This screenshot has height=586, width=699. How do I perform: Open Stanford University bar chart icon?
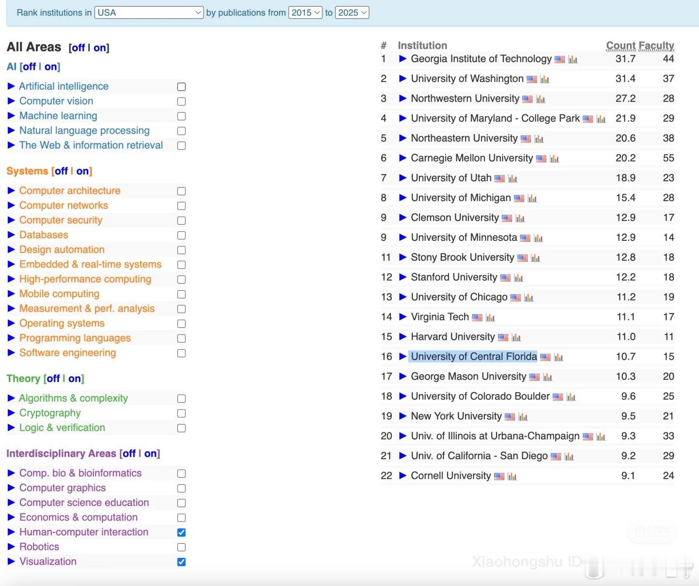tap(518, 279)
